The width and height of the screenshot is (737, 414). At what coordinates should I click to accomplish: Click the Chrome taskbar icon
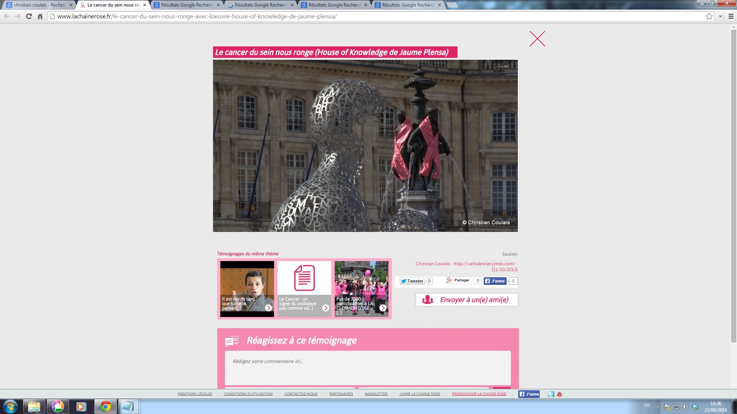pos(105,406)
